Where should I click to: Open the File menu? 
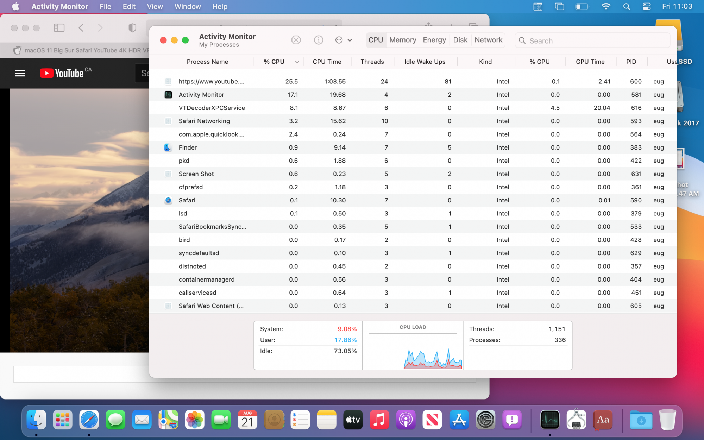coord(105,6)
